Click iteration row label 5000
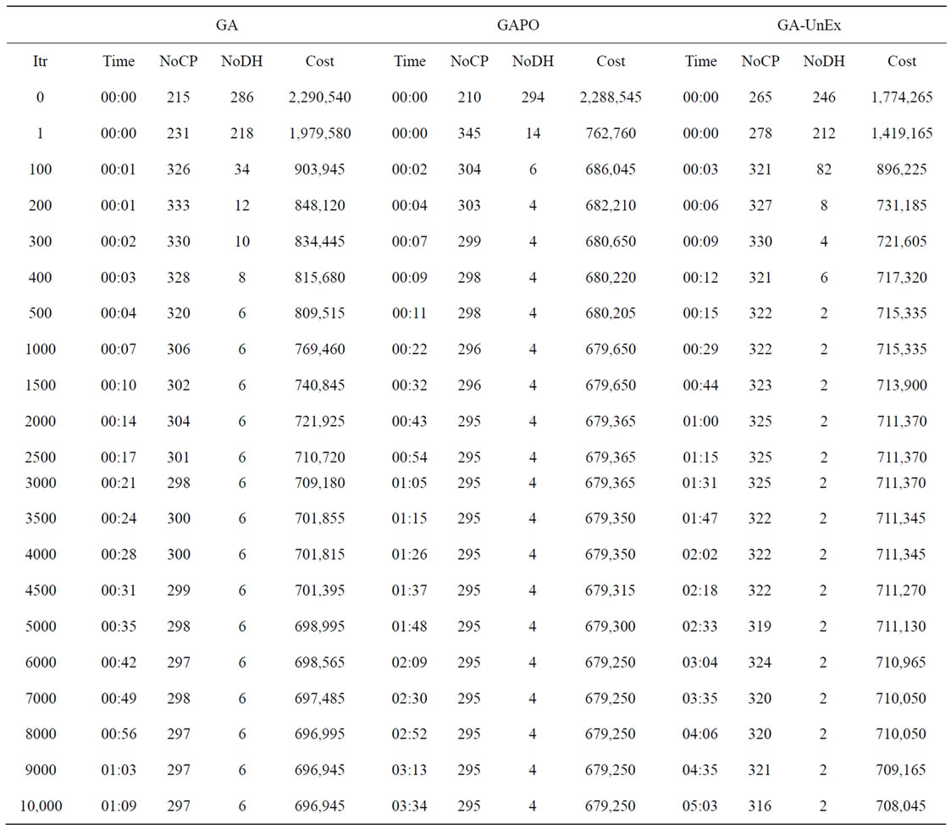 (x=40, y=626)
